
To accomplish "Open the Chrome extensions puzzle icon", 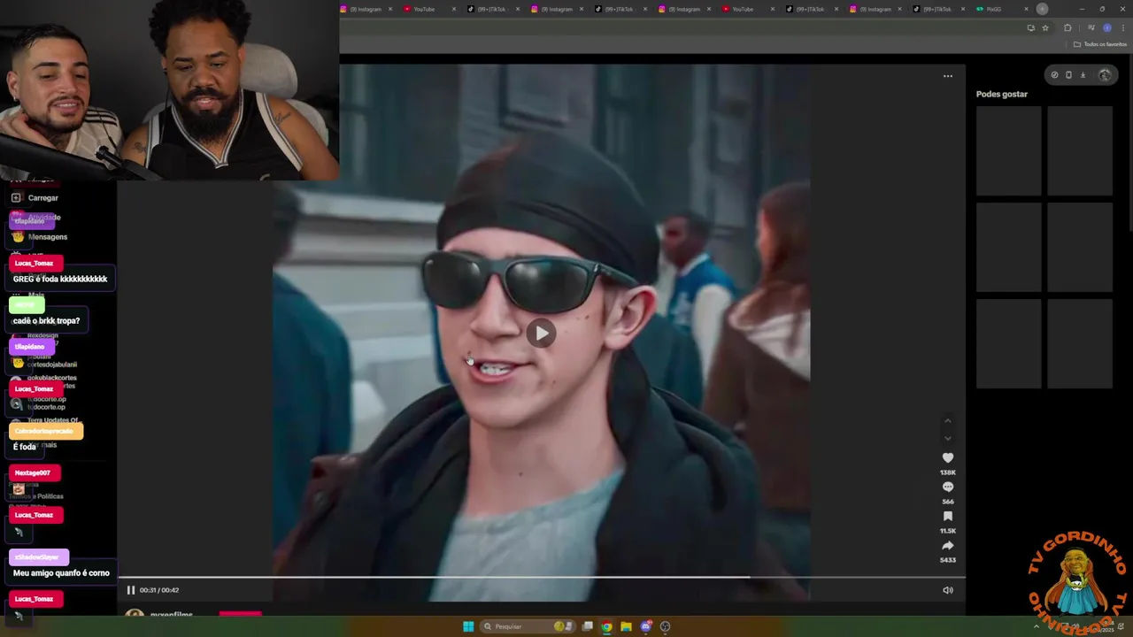I will tap(1067, 27).
